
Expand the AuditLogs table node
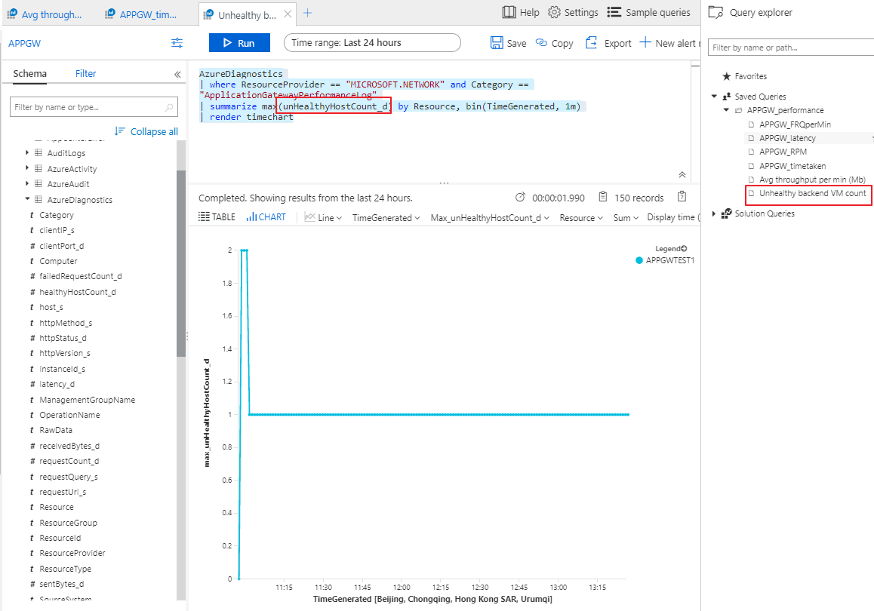(x=28, y=153)
